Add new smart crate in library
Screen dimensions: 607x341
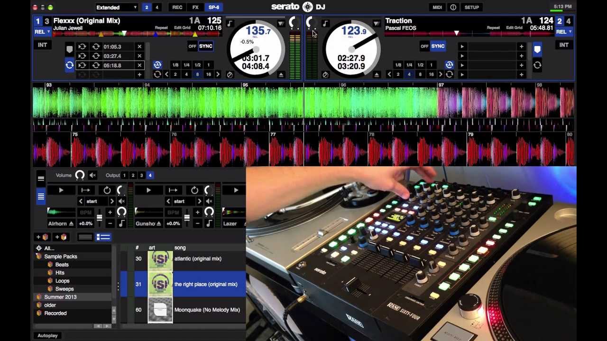tap(61, 237)
